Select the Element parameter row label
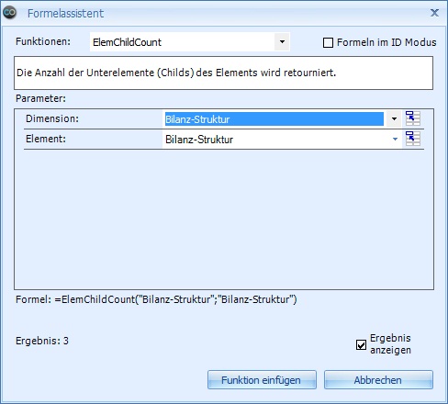This screenshot has height=404, width=448. [46, 139]
